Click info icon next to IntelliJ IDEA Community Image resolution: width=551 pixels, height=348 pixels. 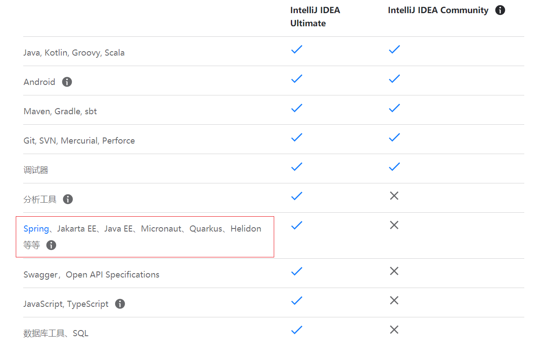tap(500, 10)
